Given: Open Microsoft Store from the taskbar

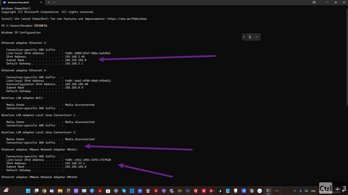Looking at the screenshot, I should (108, 191).
